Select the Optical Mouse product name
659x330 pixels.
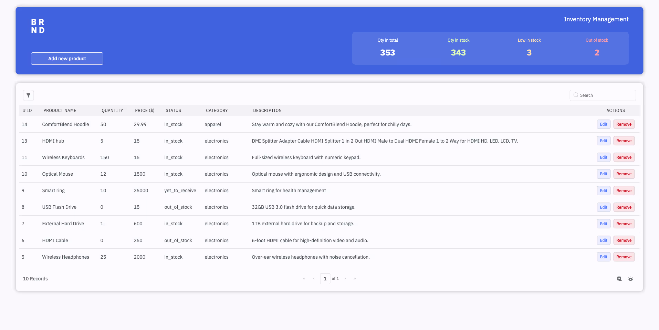57,174
